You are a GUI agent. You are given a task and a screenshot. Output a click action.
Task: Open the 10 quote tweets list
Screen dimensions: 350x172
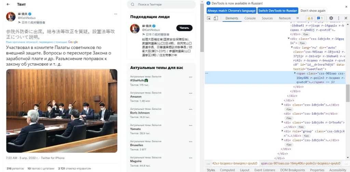pyautogui.click(x=41, y=169)
